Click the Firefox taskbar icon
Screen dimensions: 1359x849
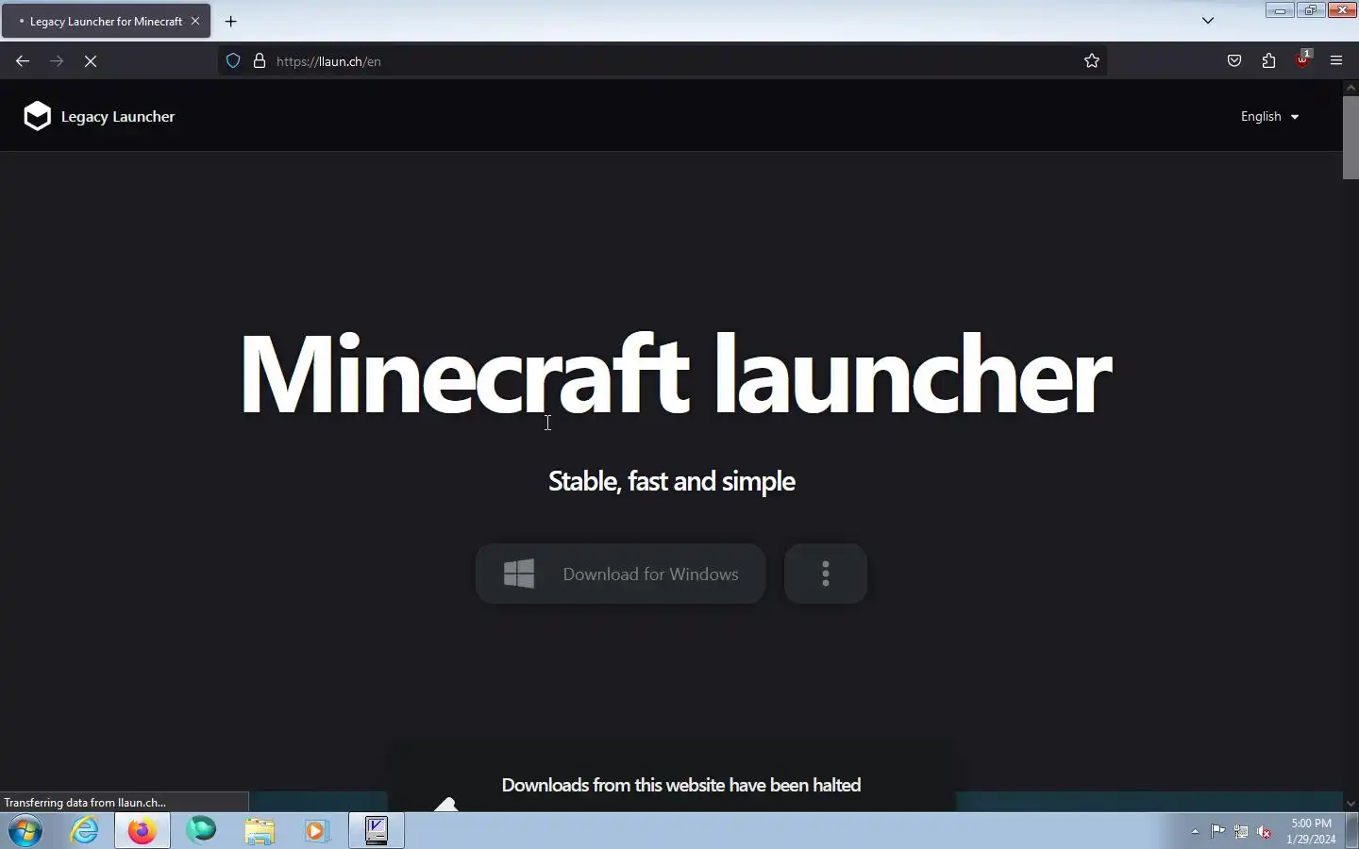pos(143,831)
